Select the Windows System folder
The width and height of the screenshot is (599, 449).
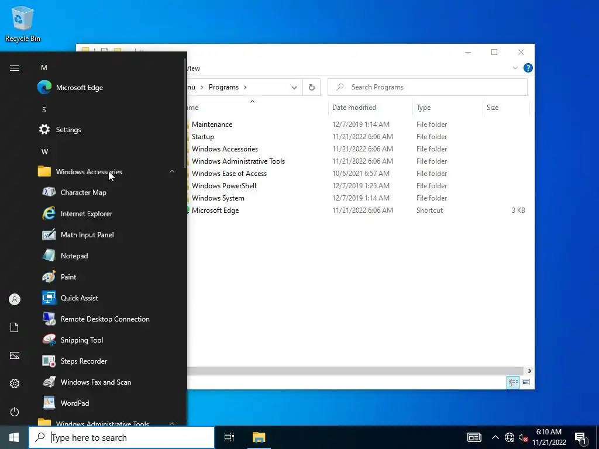(218, 198)
